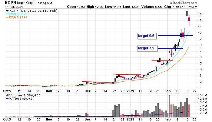Click the Last 12.01 value
212x122 pixels.
pos(131,7)
